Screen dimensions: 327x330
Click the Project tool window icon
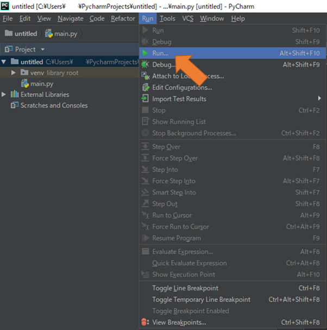coord(9,49)
